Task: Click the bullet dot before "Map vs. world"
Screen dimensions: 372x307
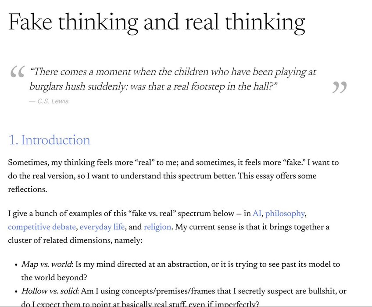Action: 15,265
